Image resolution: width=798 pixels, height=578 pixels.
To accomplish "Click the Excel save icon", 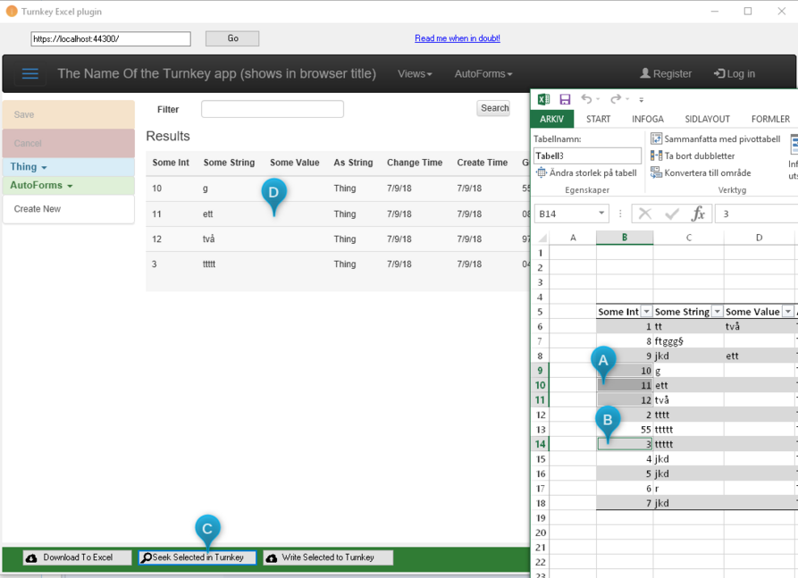I will [565, 99].
